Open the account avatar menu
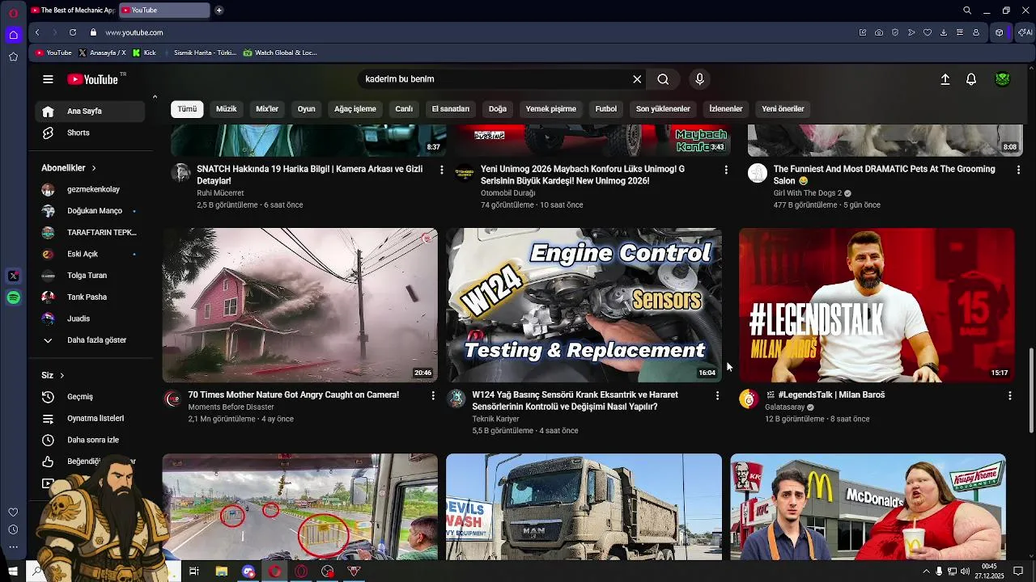This screenshot has height=582, width=1036. click(x=1003, y=79)
